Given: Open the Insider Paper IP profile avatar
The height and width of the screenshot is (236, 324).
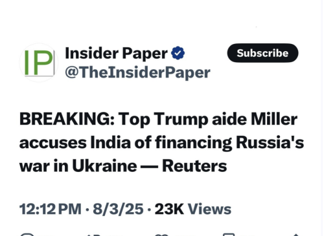Looking at the screenshot, I should coord(39,63).
